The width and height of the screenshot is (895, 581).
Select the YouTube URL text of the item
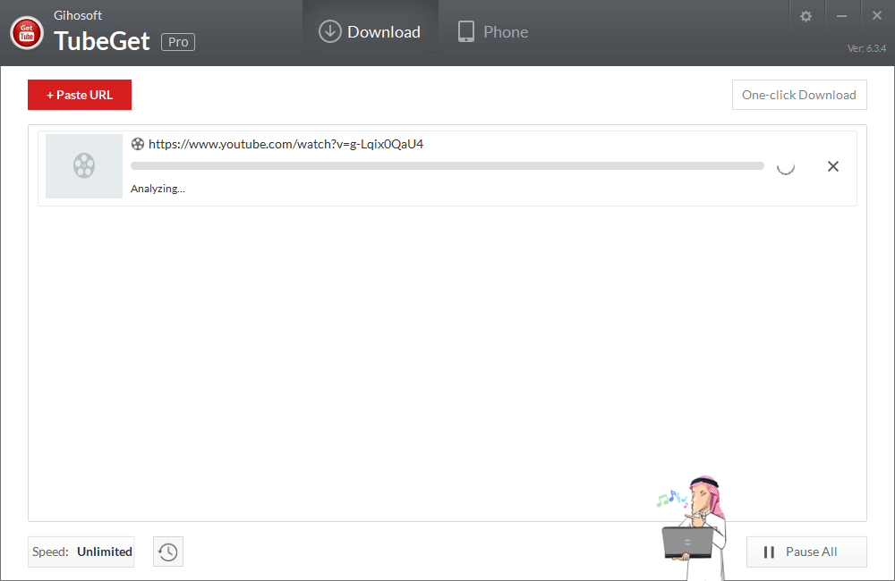click(x=286, y=144)
